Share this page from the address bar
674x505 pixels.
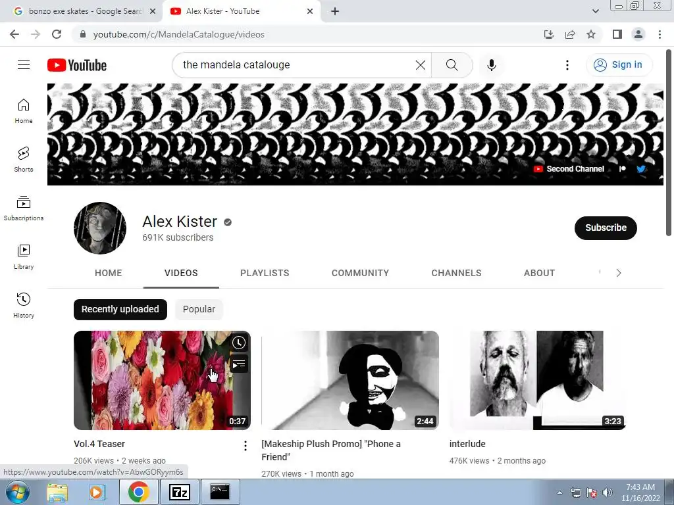coord(570,34)
